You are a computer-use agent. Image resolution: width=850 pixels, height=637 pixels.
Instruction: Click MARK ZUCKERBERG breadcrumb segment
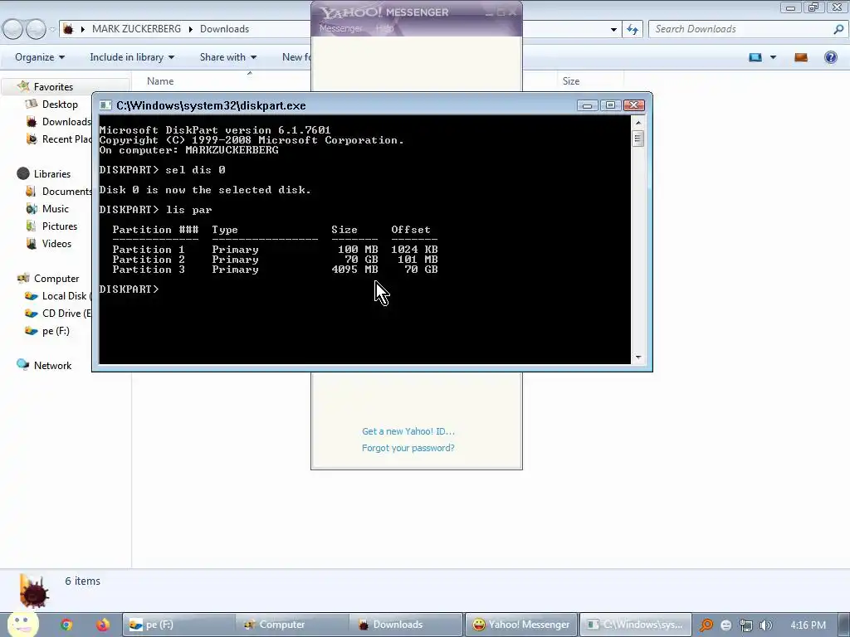136,29
